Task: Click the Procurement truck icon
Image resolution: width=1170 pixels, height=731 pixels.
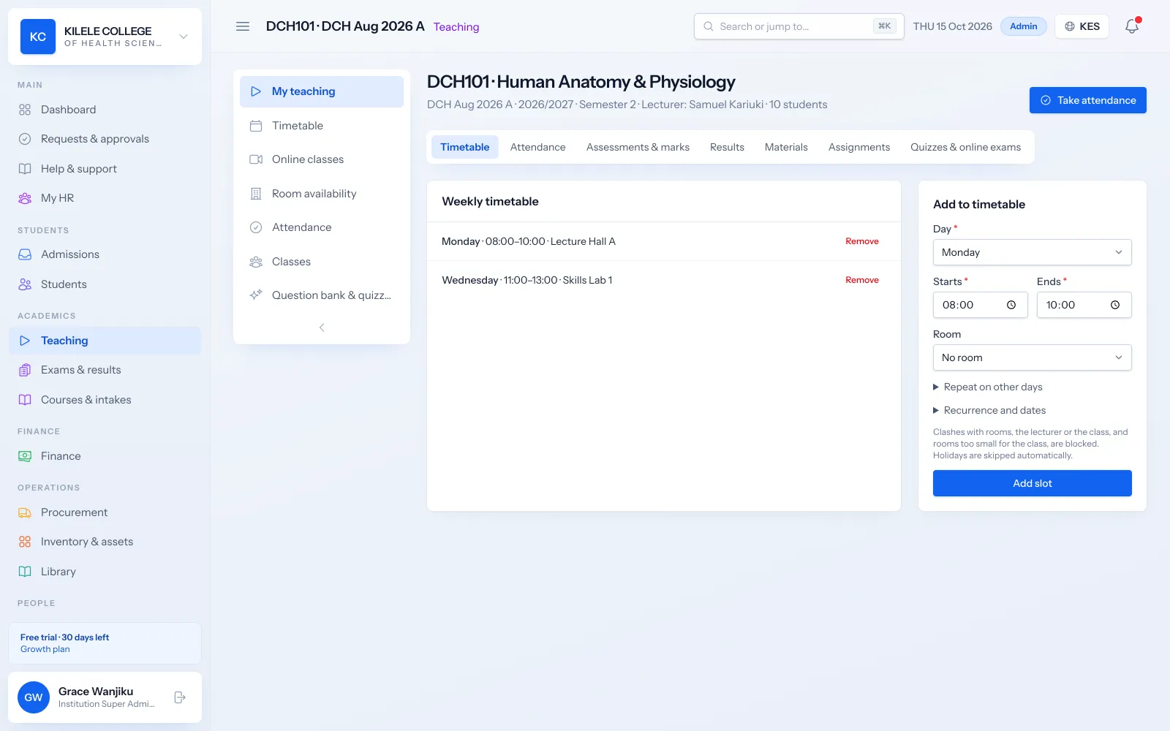Action: tap(25, 512)
